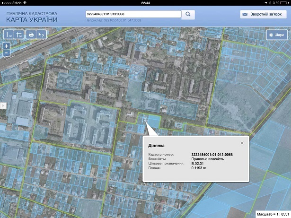Click the Приватна власність ownership value
Viewport: 291px width, 218px height.
click(207, 159)
